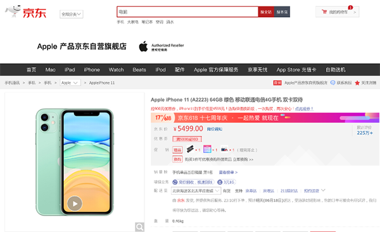This screenshot has width=380, height=232.
Task: Open the iPad navigation tab
Action: tap(70, 70)
